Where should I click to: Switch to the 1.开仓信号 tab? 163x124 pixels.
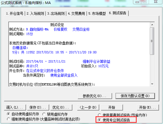pos(15,13)
